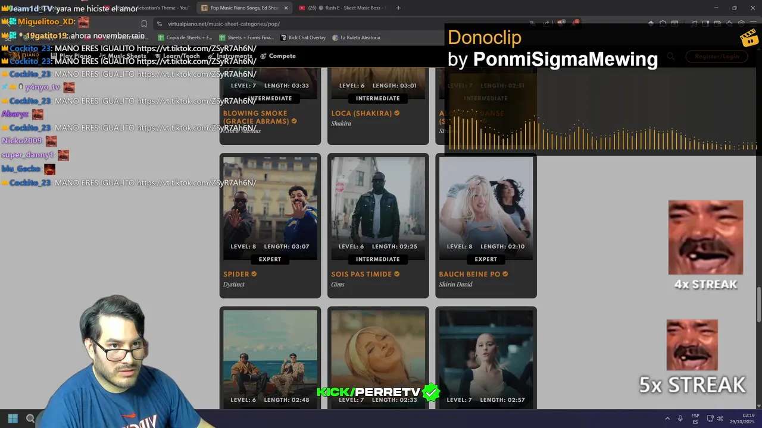Open Brave Rewards triangle icon
The image size is (762, 428).
click(x=574, y=24)
